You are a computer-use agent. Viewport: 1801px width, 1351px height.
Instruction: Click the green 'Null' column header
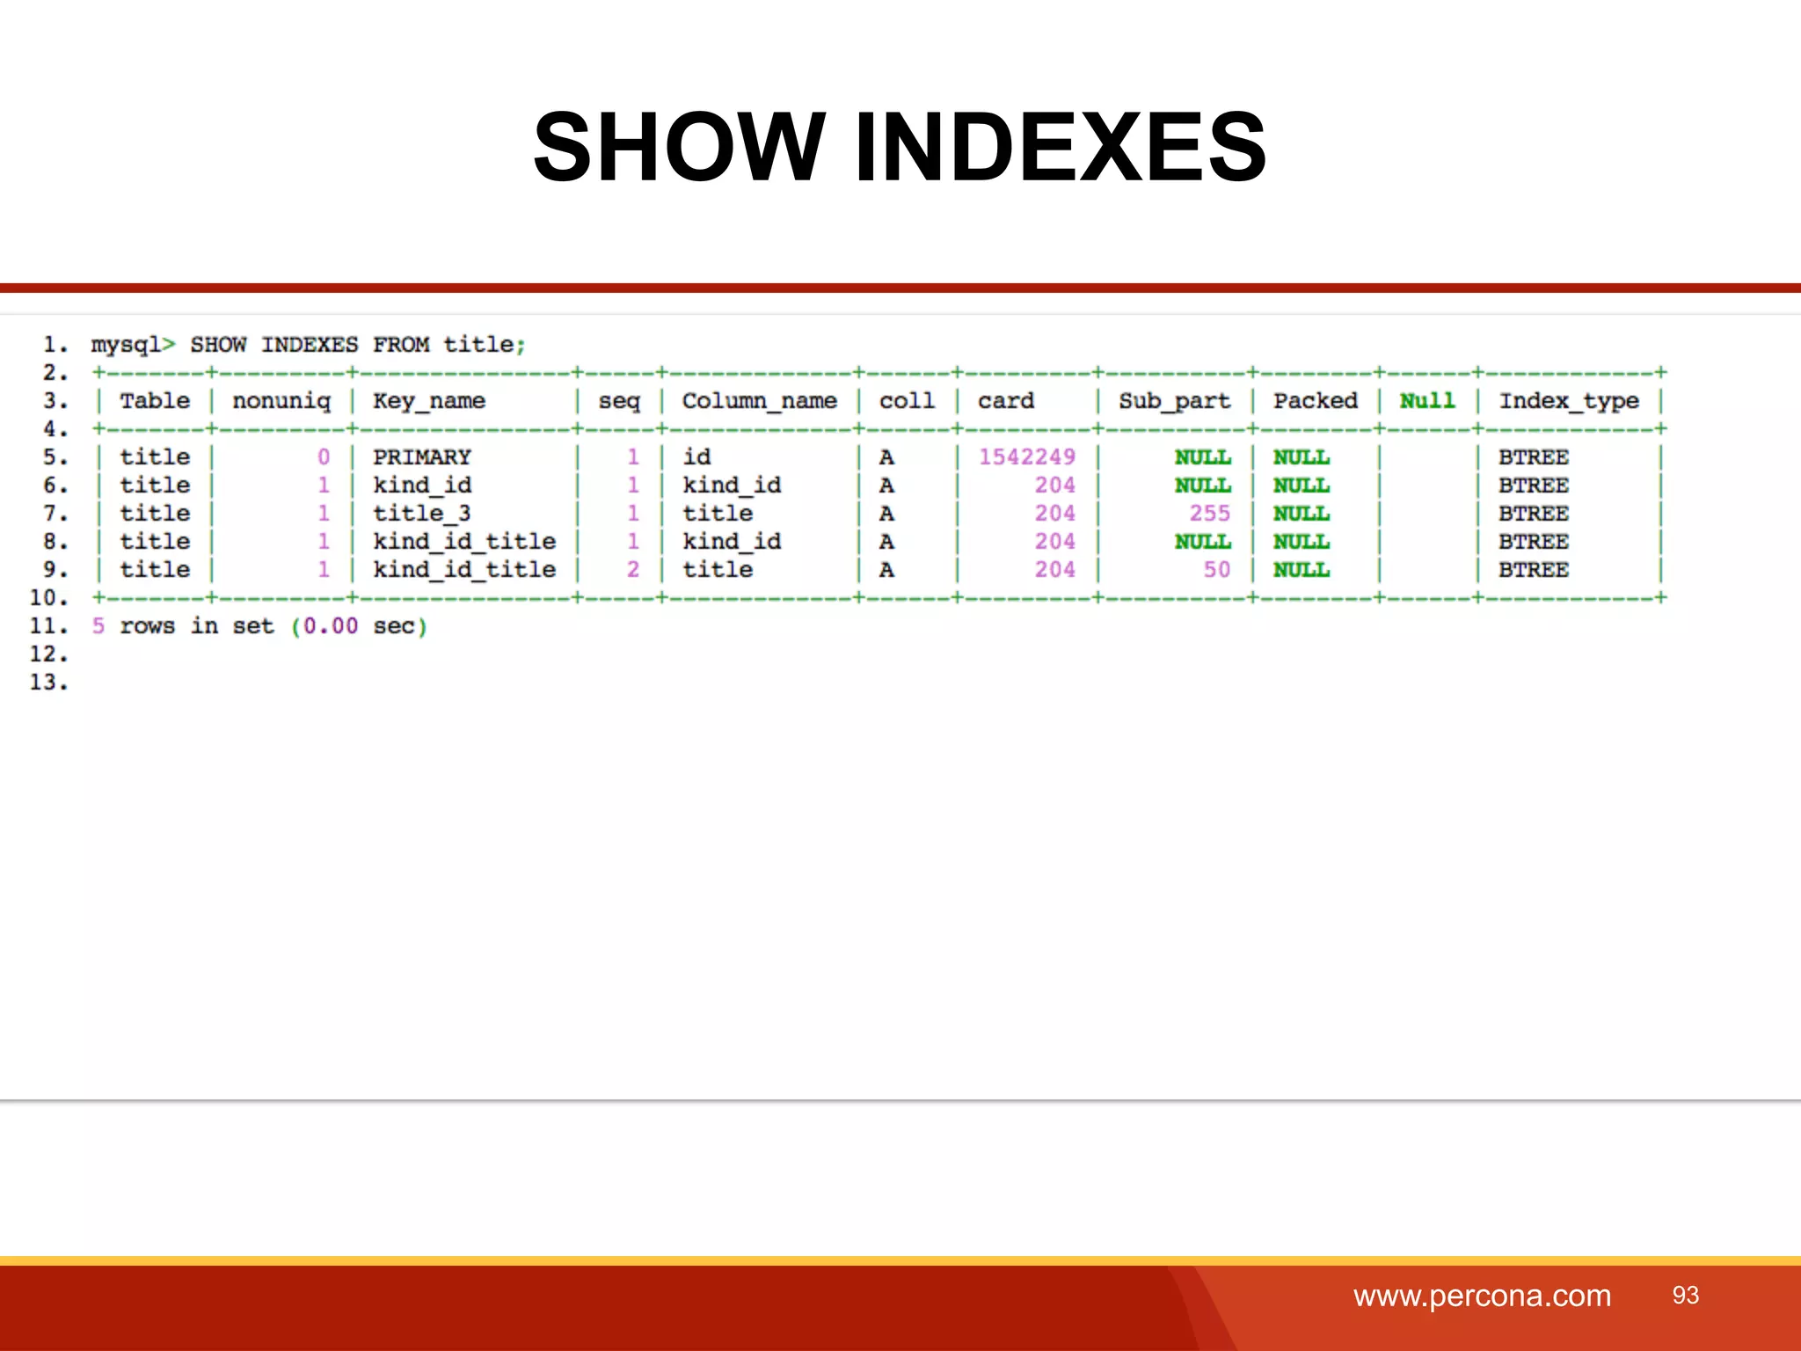click(1428, 401)
